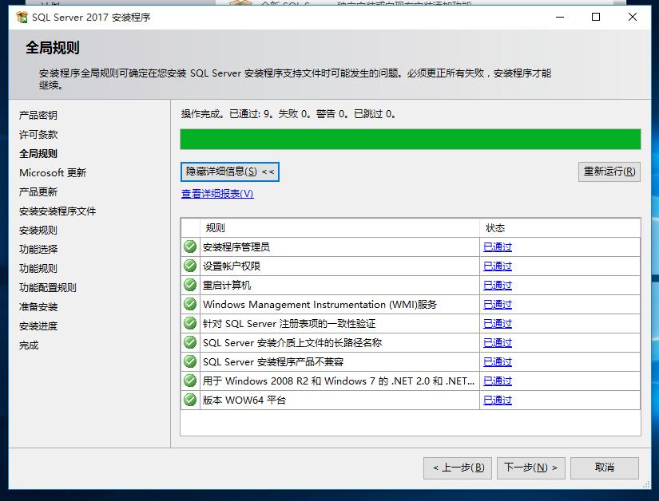Click green check icon beside 重启计算机
The image size is (659, 501).
click(x=190, y=285)
